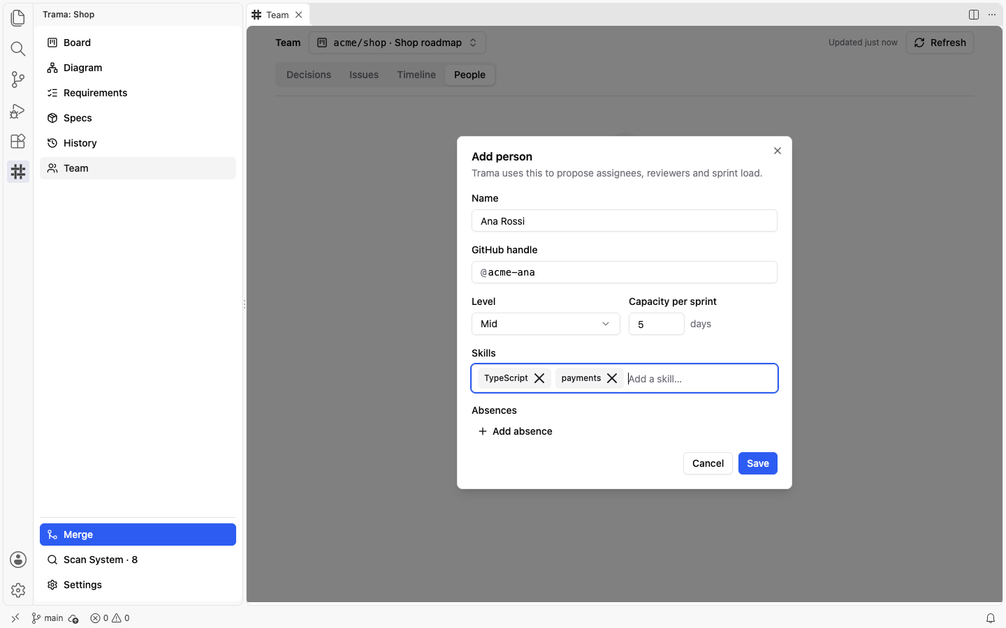1006x628 pixels.
Task: Open Requirements in the sidebar
Action: point(138,93)
